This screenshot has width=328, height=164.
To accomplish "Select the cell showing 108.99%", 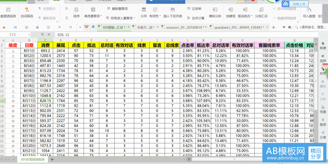I will (203, 91).
